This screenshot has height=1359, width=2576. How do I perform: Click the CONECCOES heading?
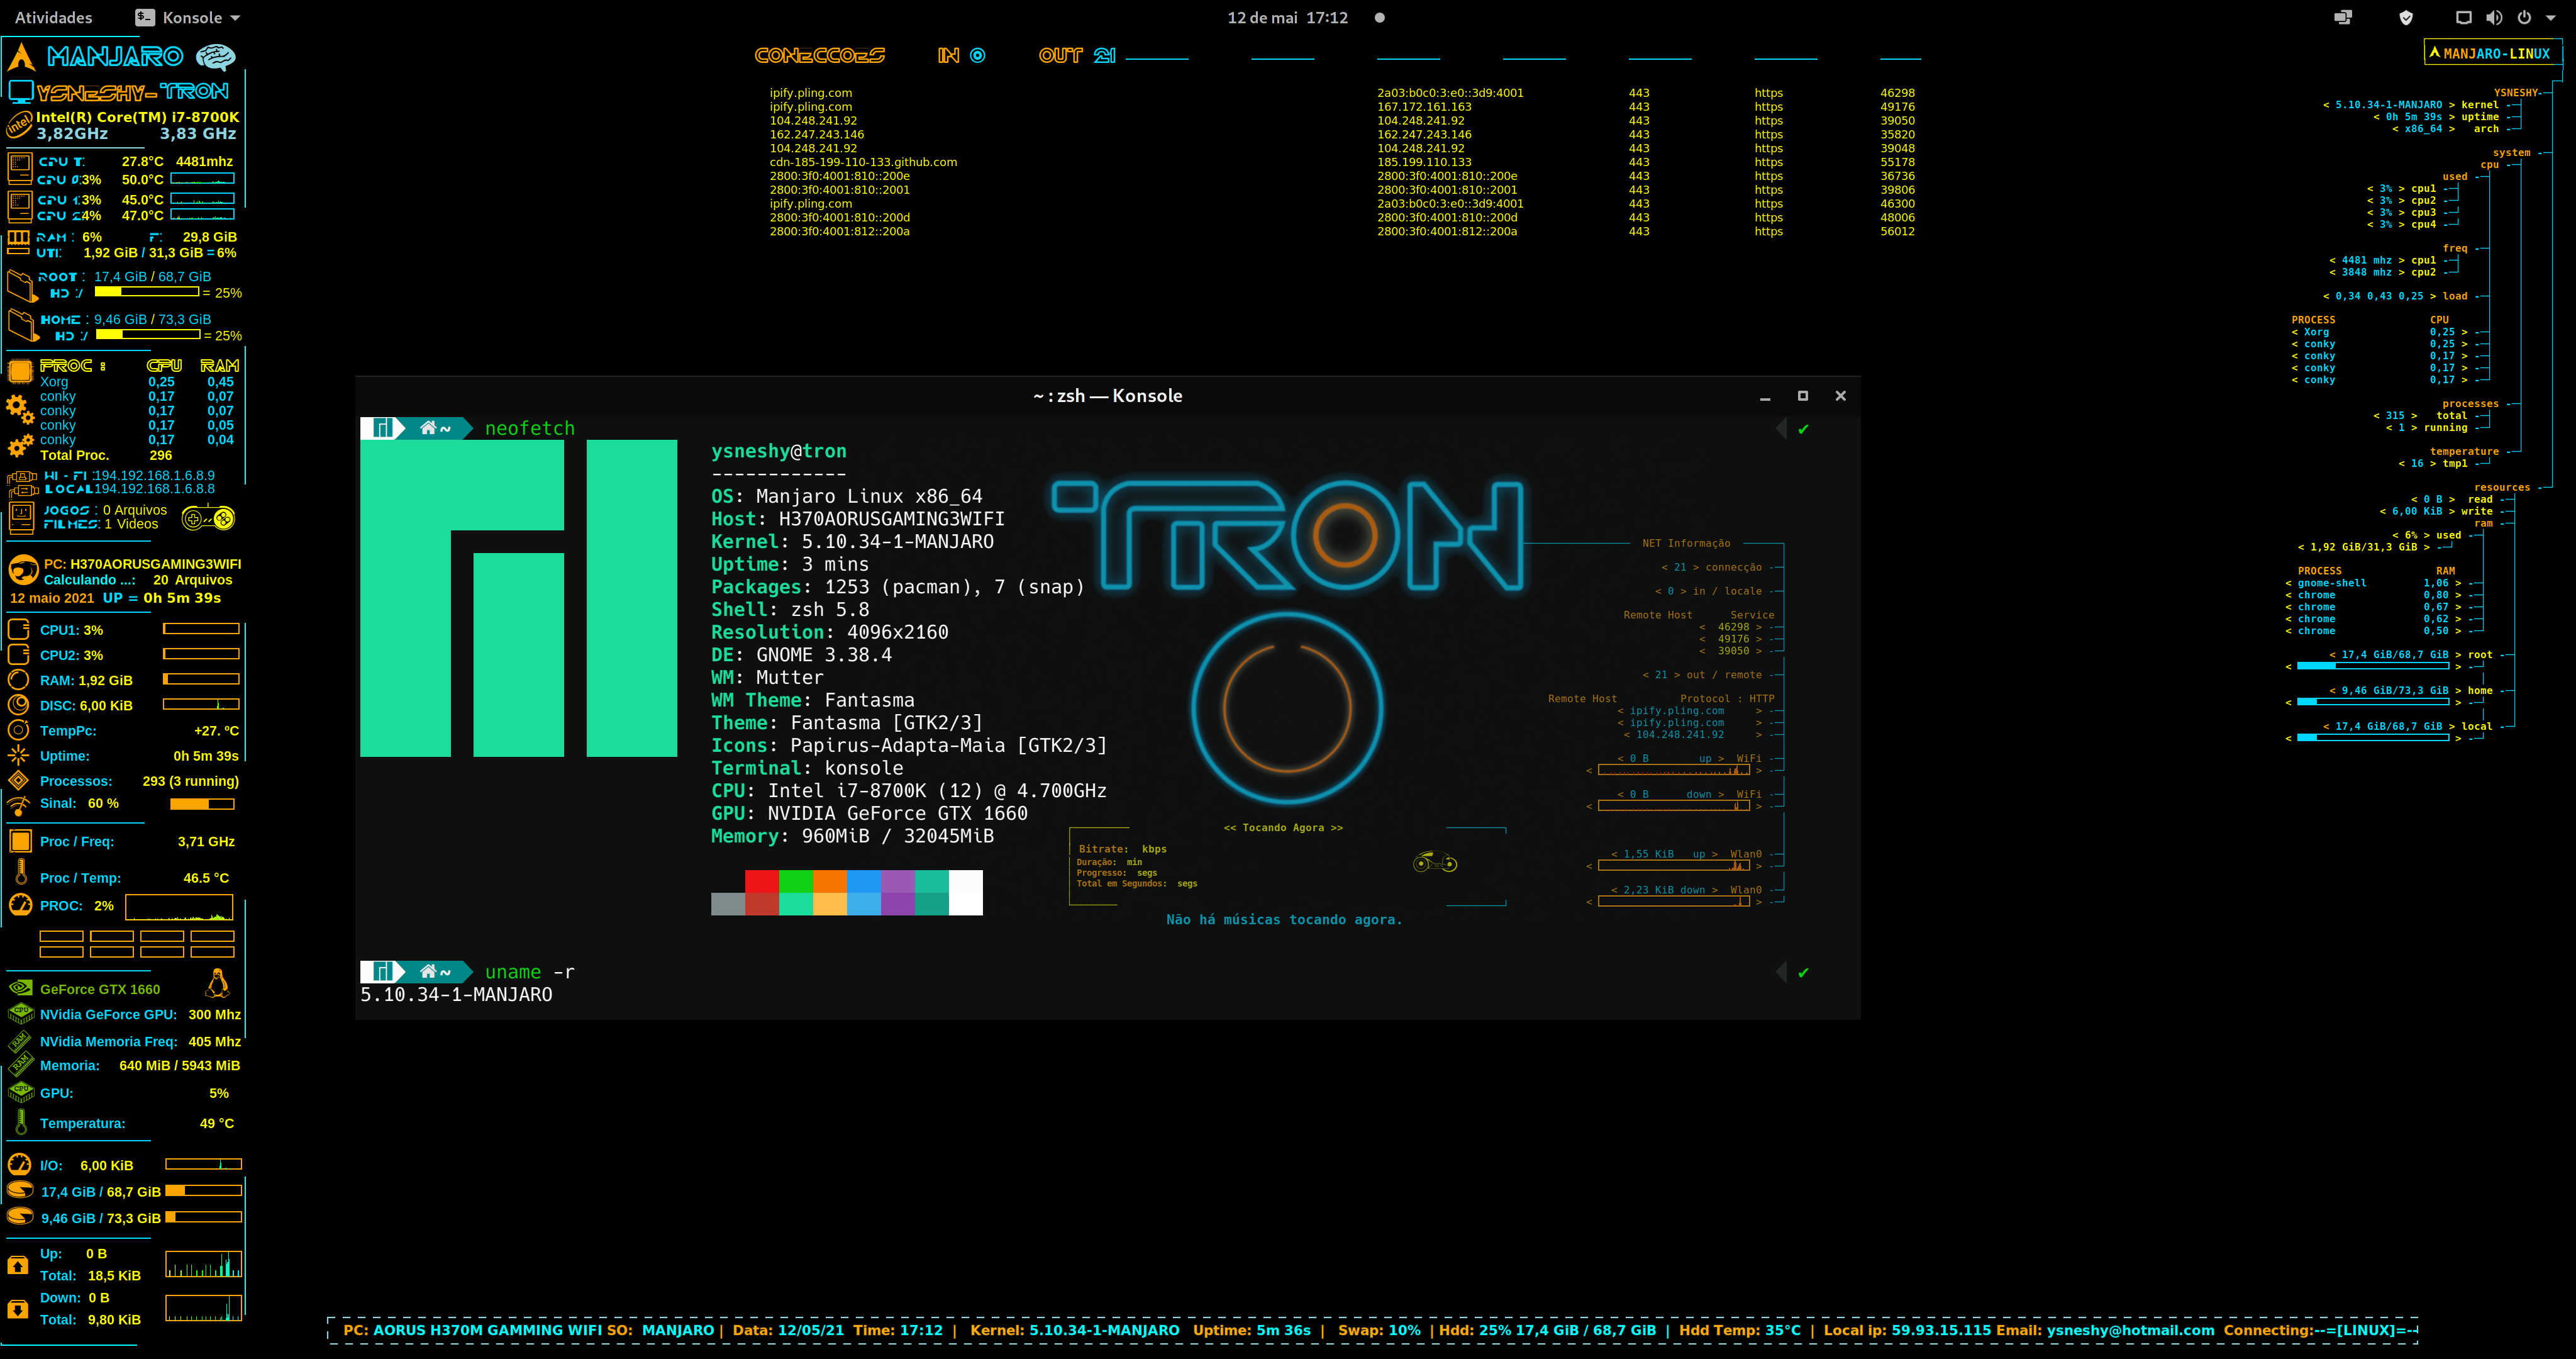pos(819,55)
